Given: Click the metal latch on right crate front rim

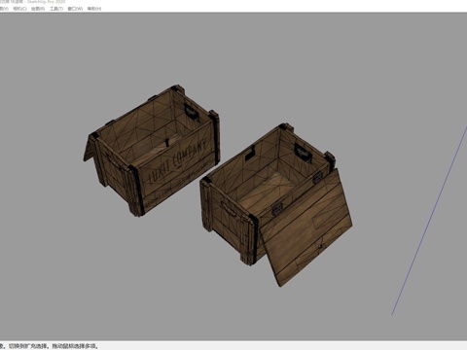Looking at the screenshot, I should (276, 208).
